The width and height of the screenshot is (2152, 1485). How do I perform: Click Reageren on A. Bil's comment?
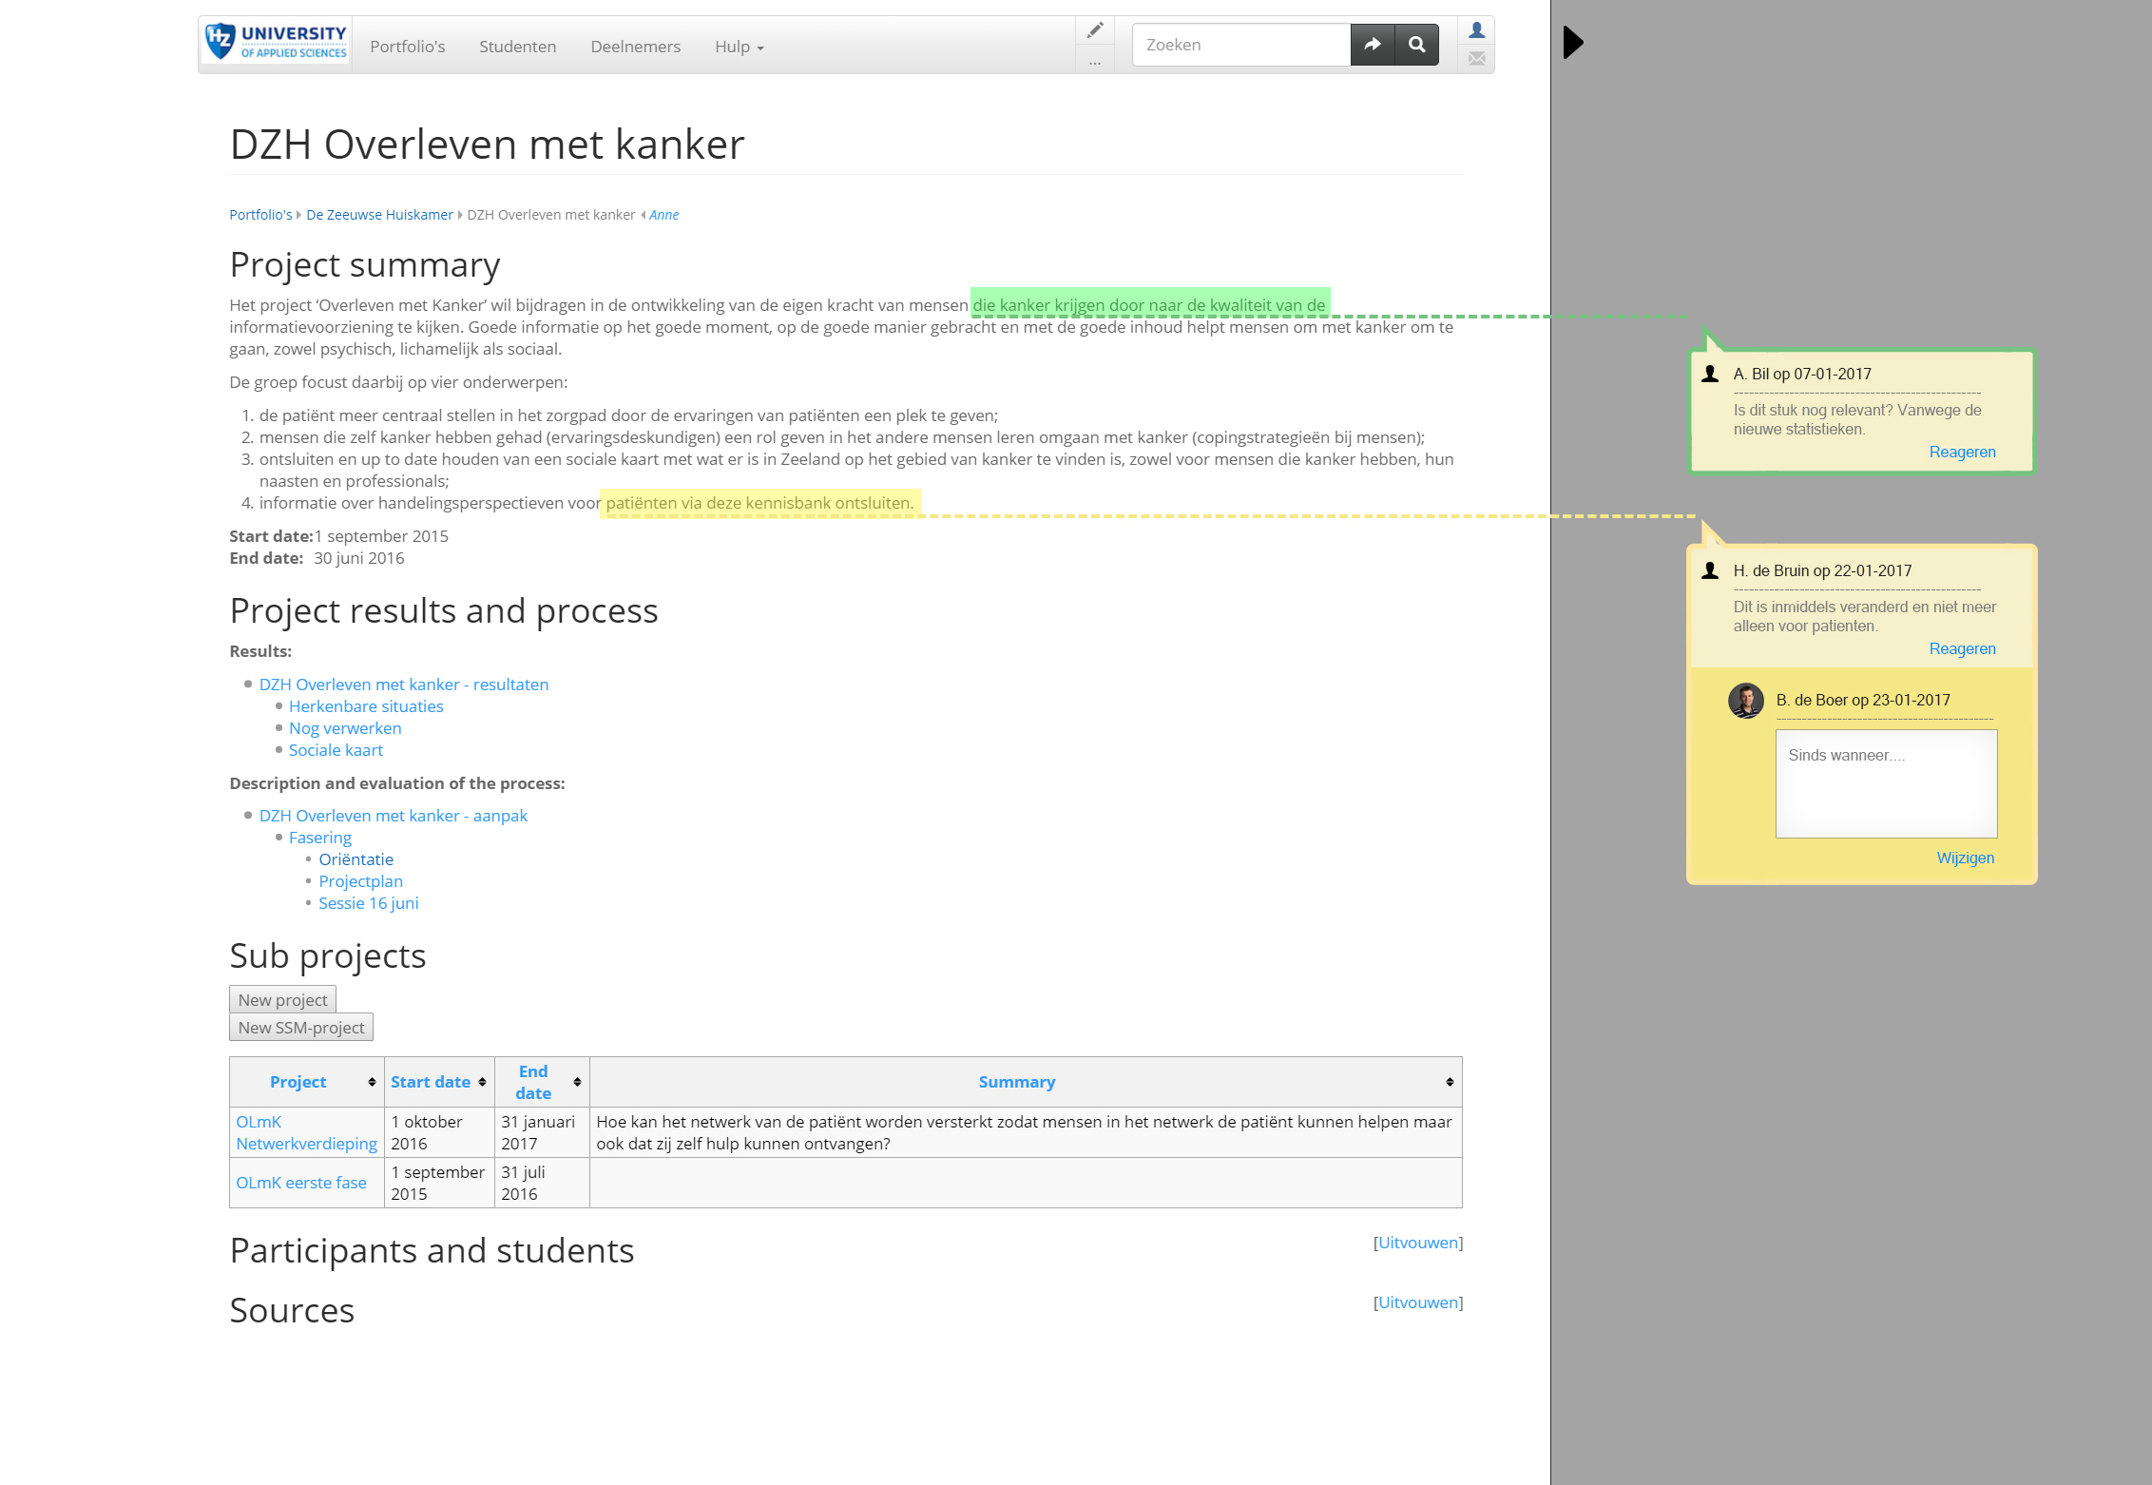pos(1962,452)
